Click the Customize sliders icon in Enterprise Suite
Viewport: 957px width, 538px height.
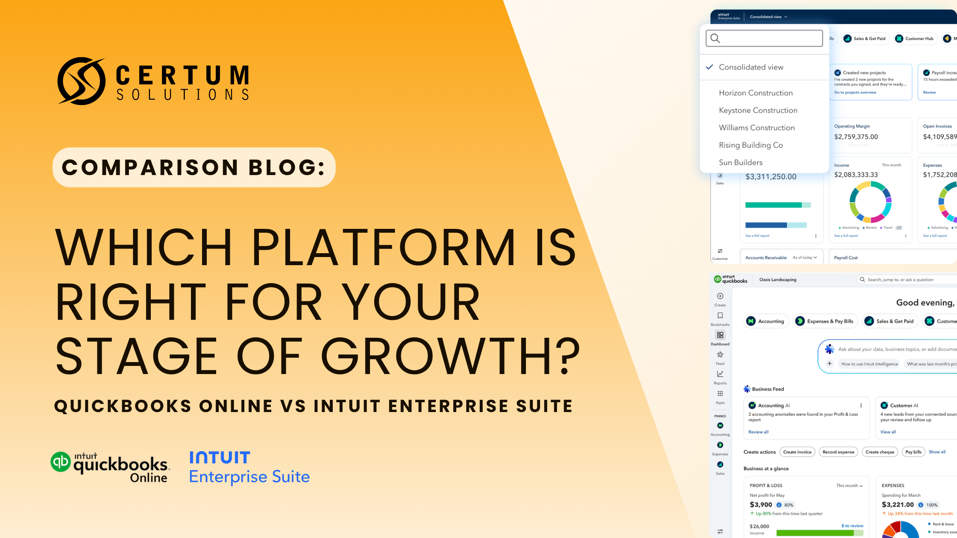pyautogui.click(x=720, y=251)
